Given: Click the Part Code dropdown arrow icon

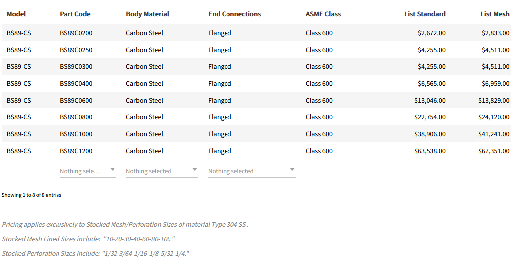Looking at the screenshot, I should [113, 170].
